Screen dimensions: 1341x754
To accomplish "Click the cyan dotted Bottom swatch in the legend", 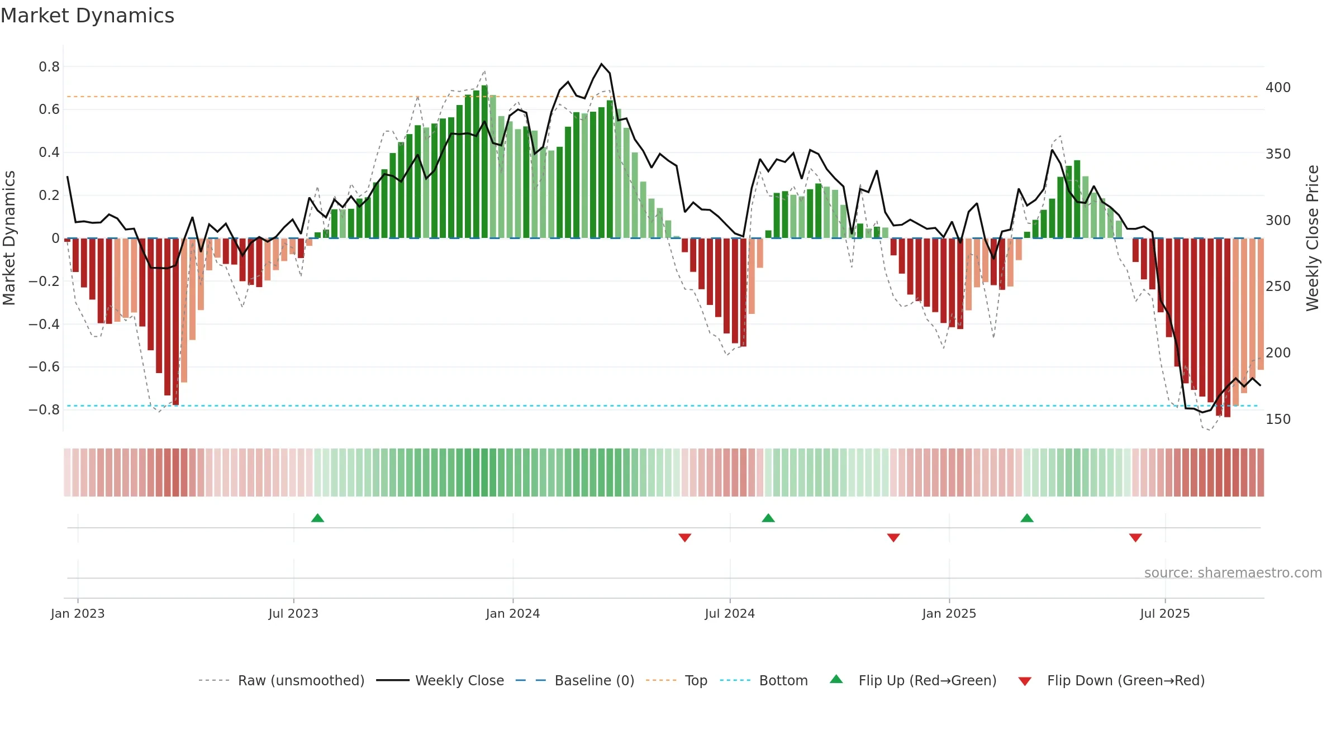I will [x=735, y=680].
